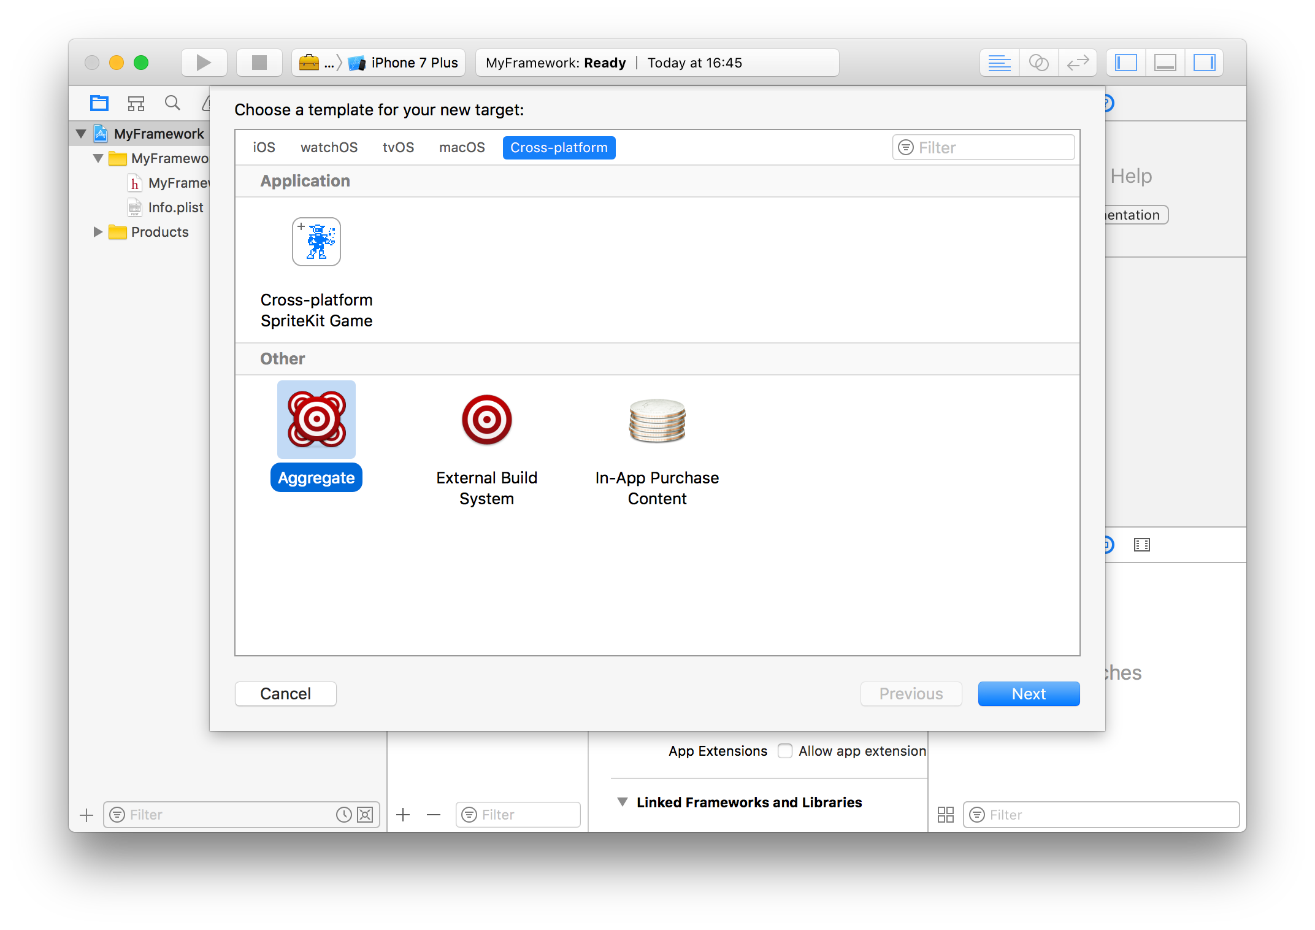Select the Aggregate target template
Screen dimensions: 1315x930
tap(316, 420)
